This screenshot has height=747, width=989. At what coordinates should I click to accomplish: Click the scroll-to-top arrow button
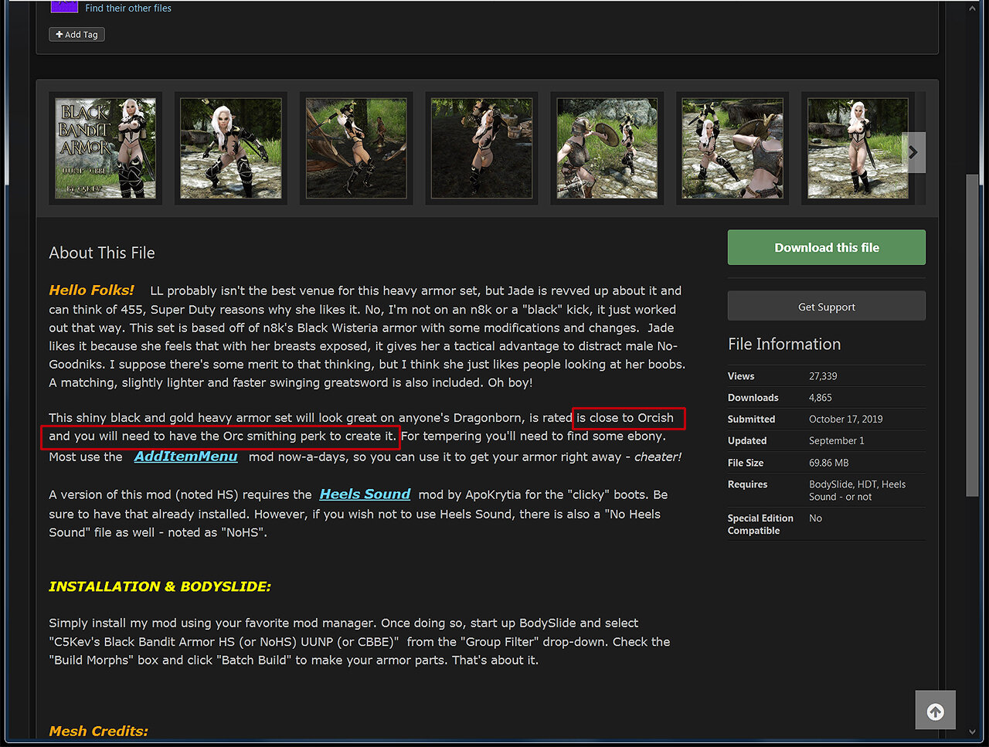935,711
